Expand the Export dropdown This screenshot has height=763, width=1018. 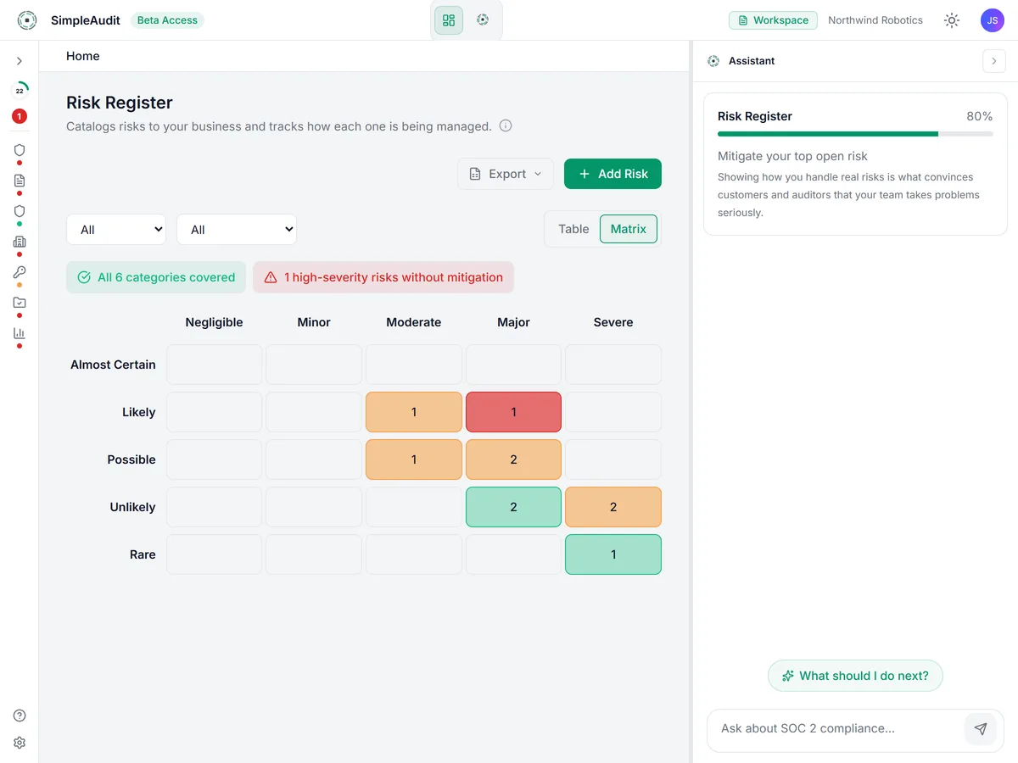[x=506, y=174]
